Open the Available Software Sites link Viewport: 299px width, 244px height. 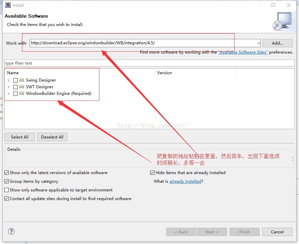[x=243, y=52]
